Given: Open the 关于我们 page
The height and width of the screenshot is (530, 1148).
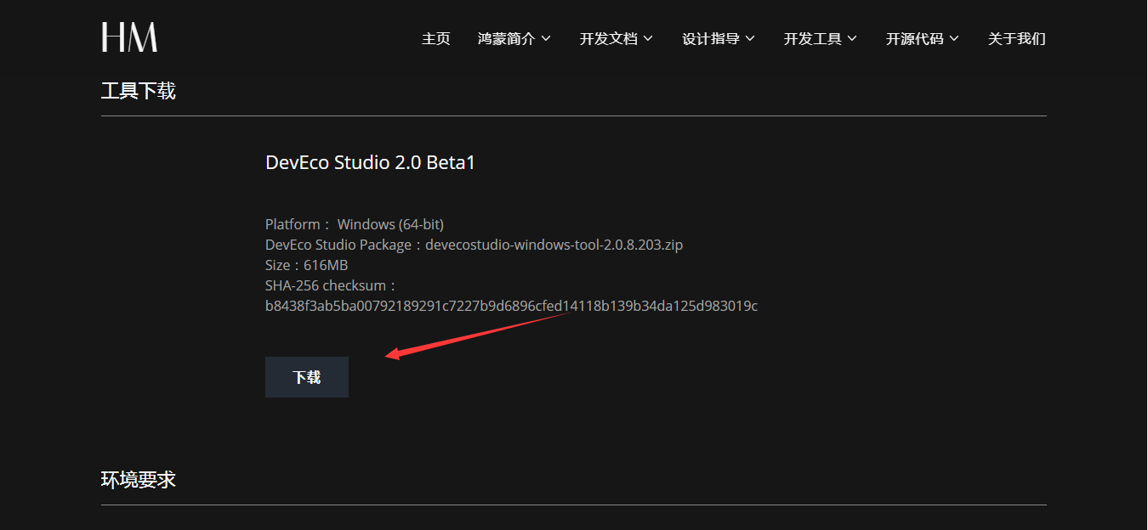Looking at the screenshot, I should point(1017,39).
